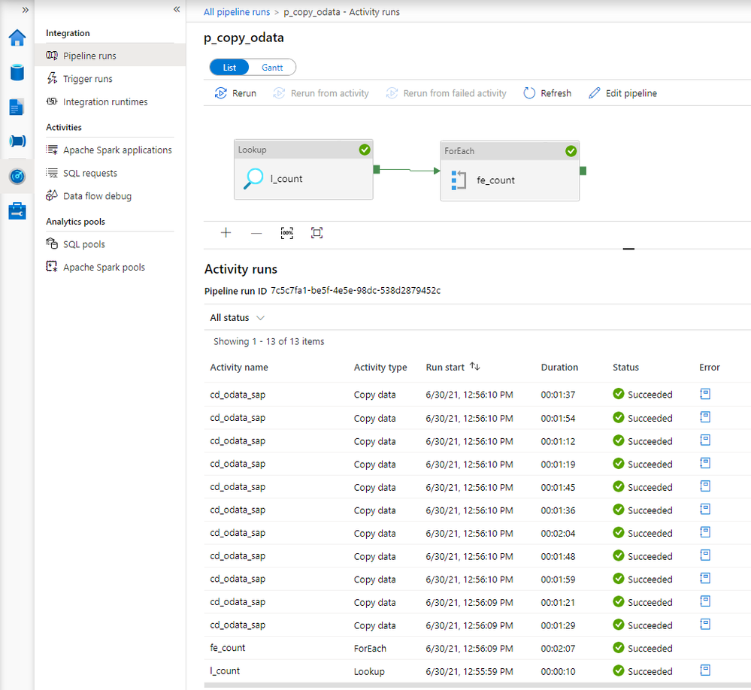Open Trigger runs in sidebar
The width and height of the screenshot is (751, 690).
tap(87, 79)
